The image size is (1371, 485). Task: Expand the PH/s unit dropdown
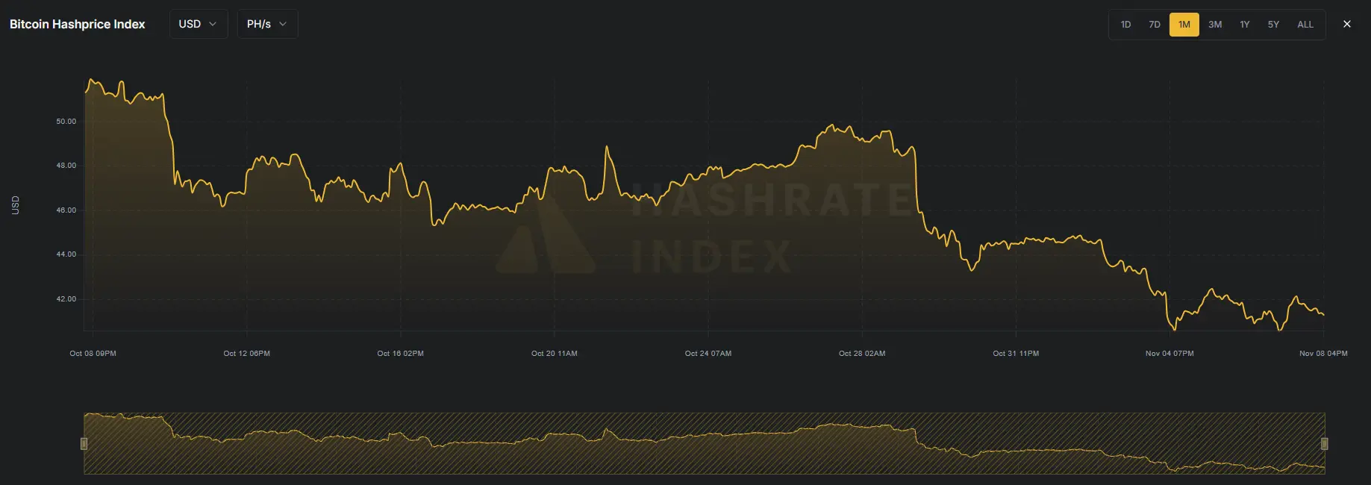(x=267, y=24)
